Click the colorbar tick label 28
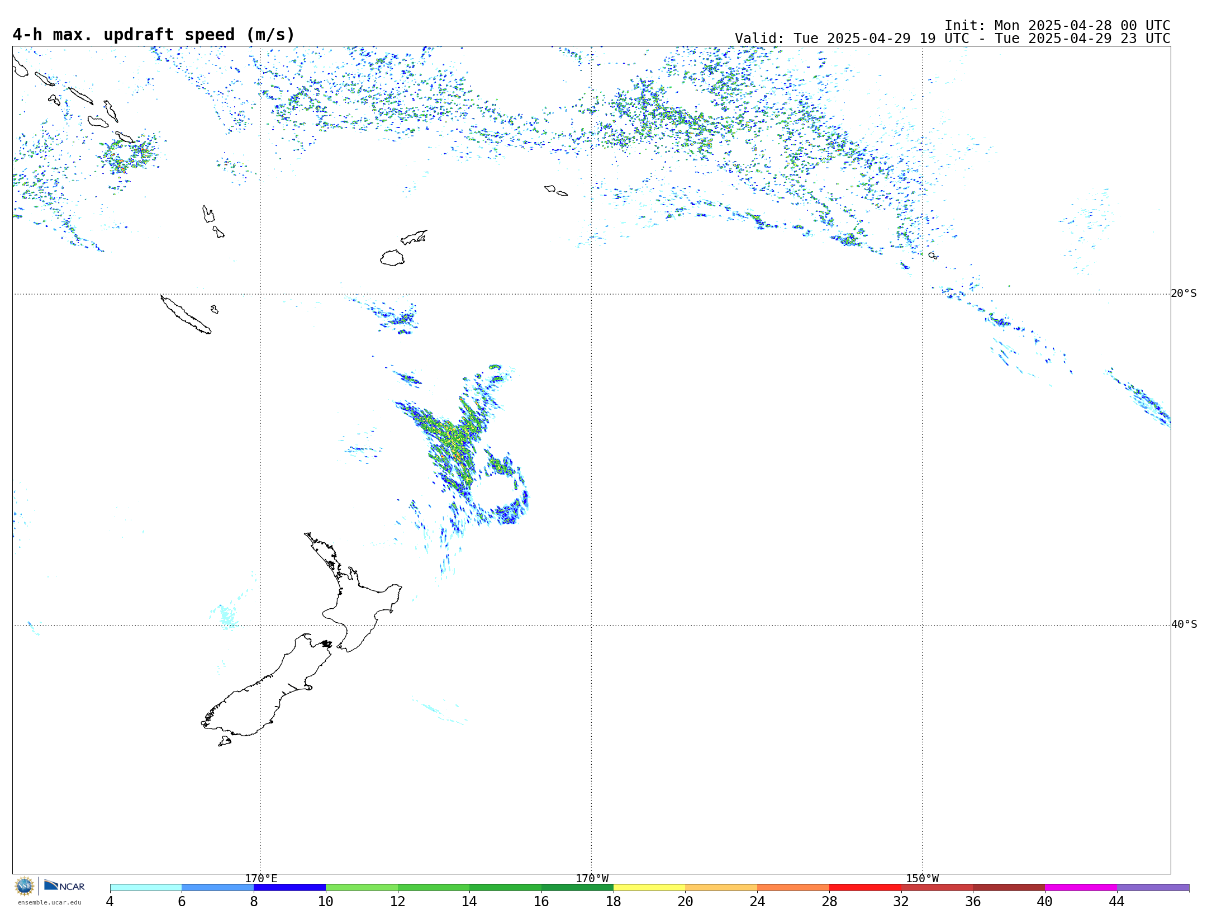Screen dimensions: 1207x909 829,902
